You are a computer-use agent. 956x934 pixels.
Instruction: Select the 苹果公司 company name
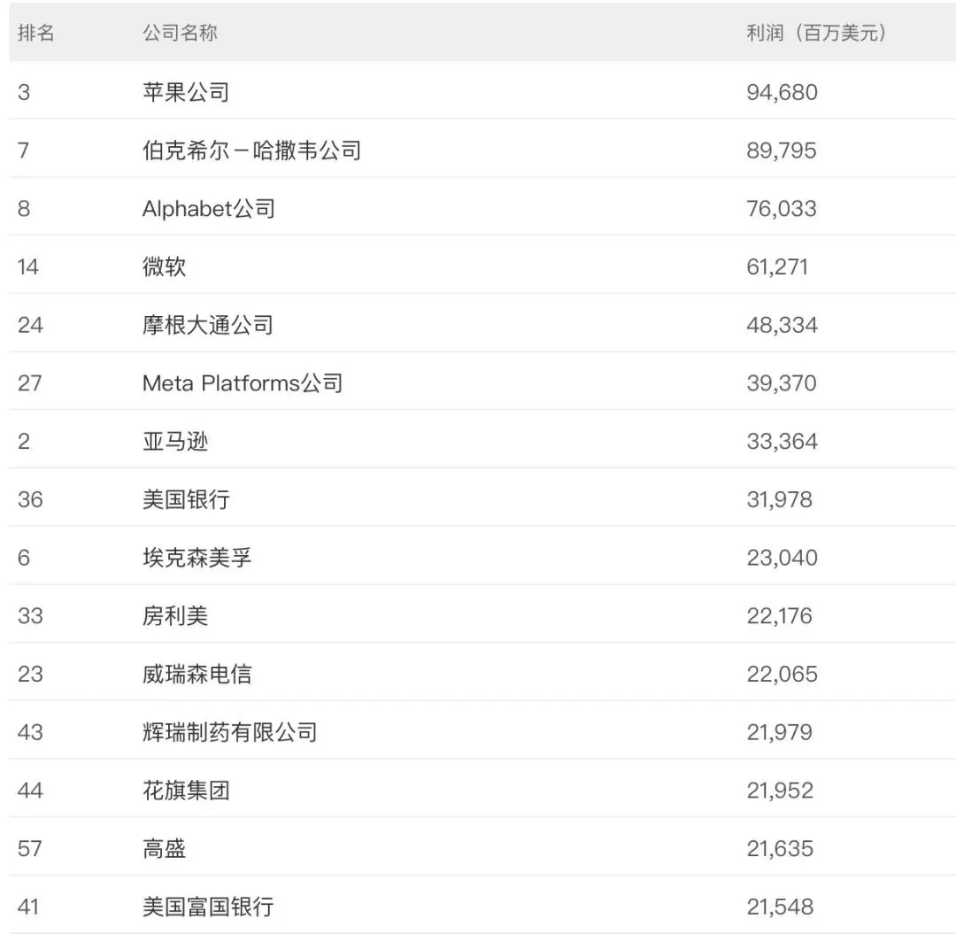(x=186, y=92)
